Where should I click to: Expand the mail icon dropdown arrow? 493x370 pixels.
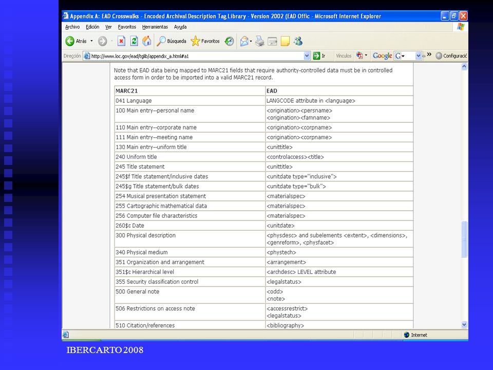[x=251, y=41]
